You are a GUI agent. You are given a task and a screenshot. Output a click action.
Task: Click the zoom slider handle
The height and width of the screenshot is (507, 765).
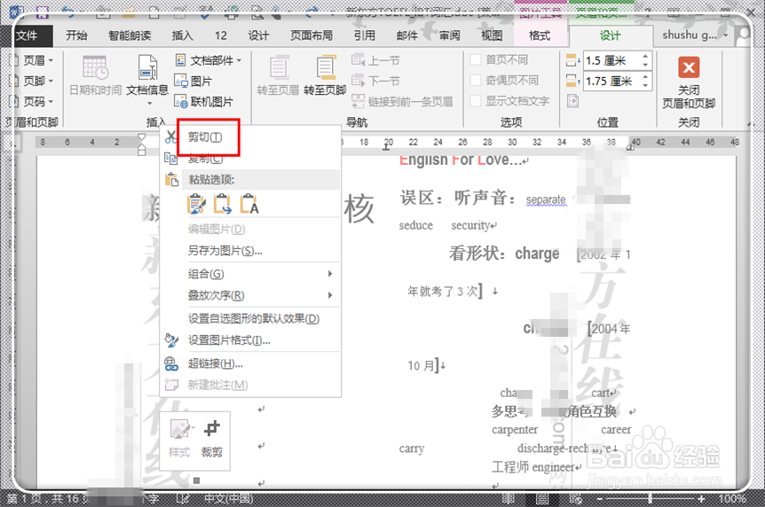pos(650,499)
